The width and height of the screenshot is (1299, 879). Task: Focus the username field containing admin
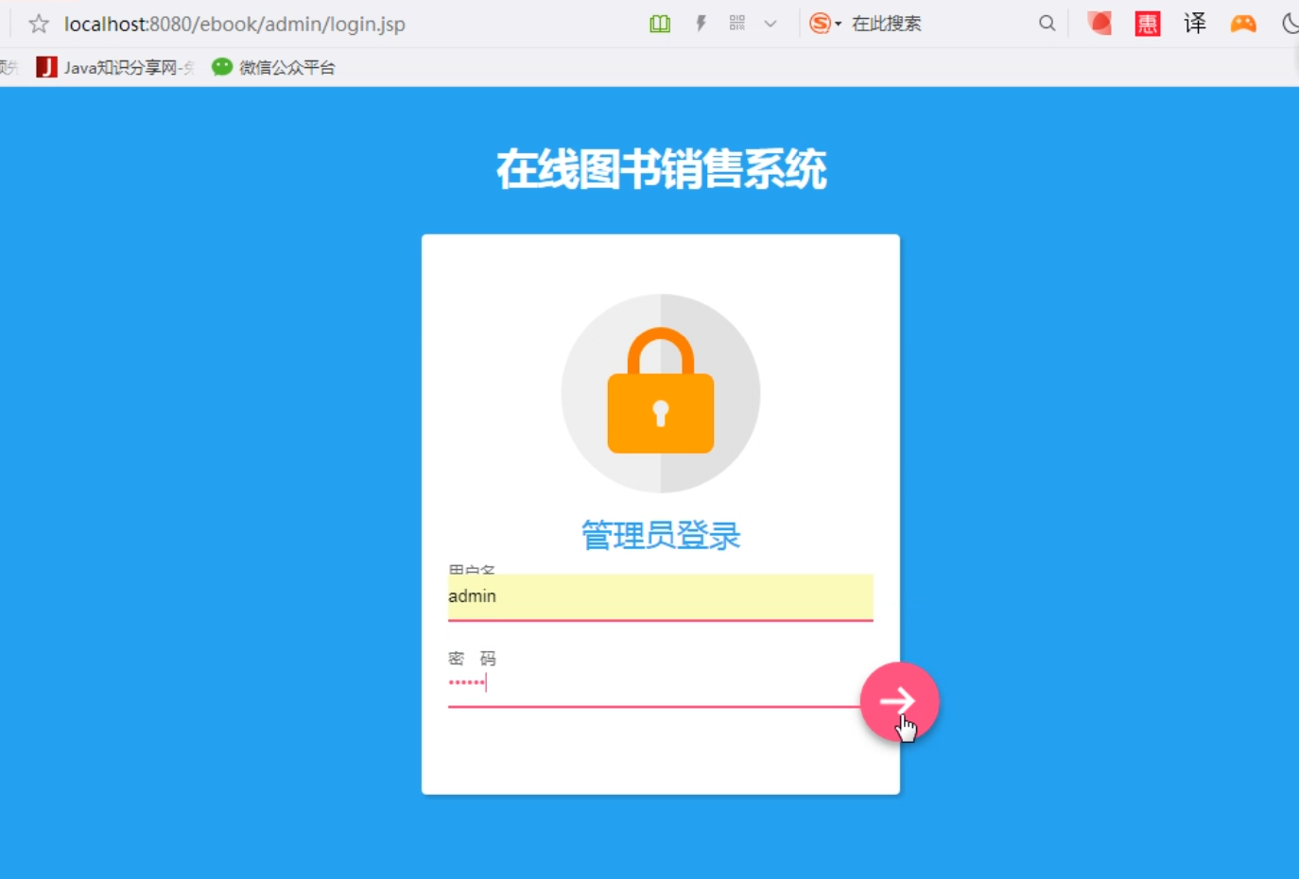tap(661, 596)
